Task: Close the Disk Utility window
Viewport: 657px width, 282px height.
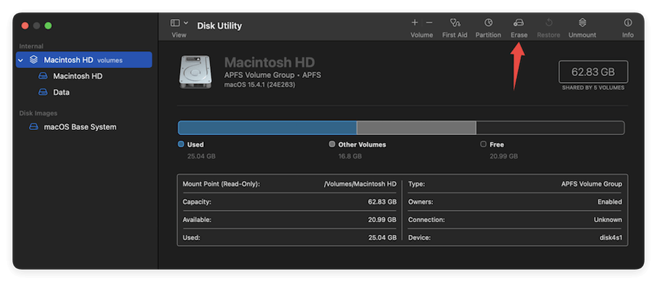Action: 25,26
